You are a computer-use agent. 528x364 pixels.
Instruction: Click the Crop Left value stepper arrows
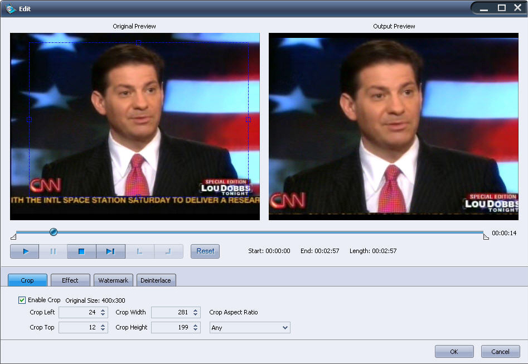103,313
